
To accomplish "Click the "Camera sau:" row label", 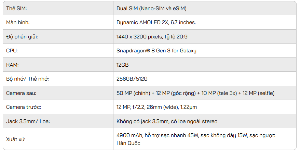I will (x=21, y=93).
